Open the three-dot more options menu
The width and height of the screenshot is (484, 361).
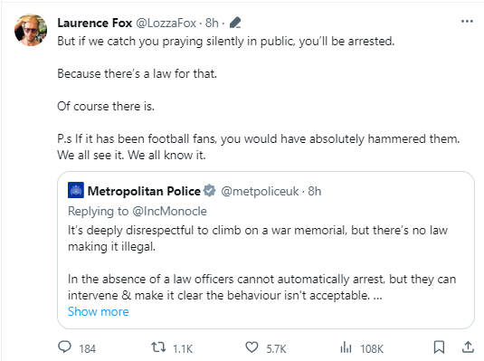467,22
